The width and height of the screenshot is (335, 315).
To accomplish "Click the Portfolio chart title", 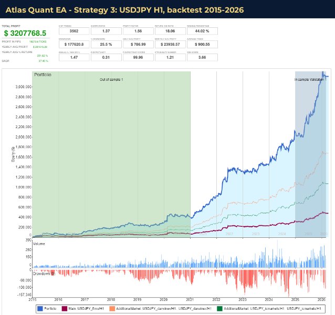I will click(x=43, y=75).
